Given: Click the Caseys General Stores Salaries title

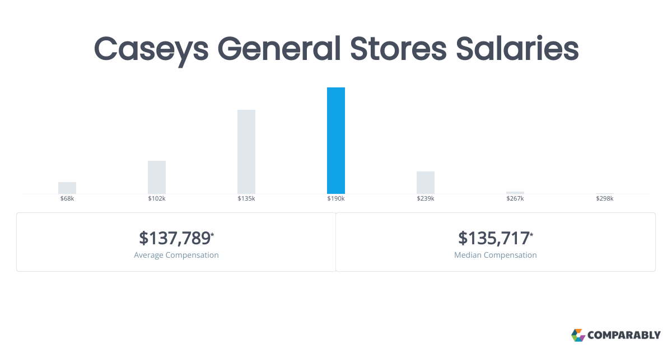Looking at the screenshot, I should coord(336,49).
